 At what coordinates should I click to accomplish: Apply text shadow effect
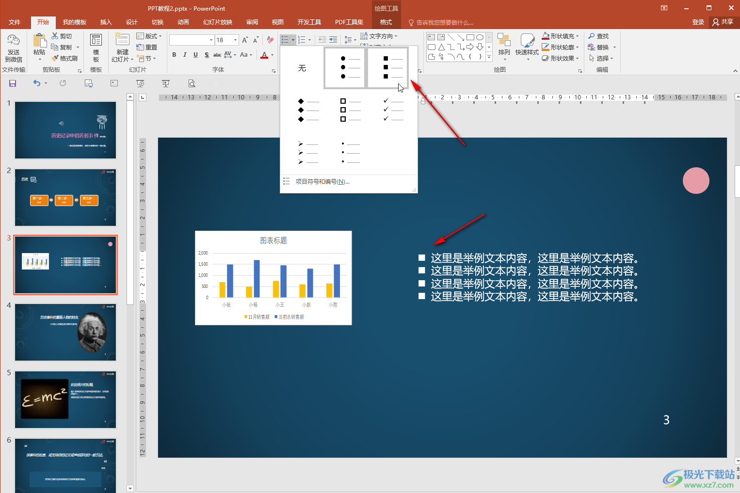(207, 55)
